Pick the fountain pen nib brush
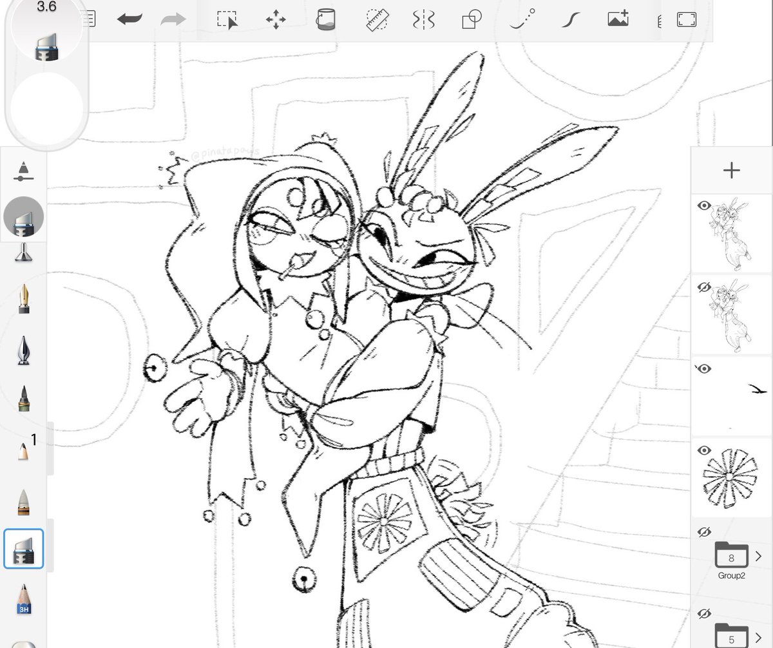This screenshot has width=773, height=648. 23,299
